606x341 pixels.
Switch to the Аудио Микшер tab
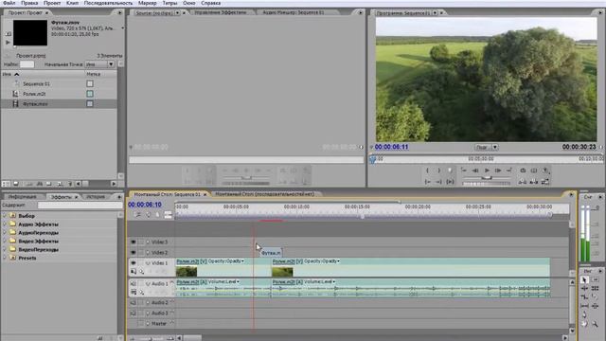[x=294, y=12]
